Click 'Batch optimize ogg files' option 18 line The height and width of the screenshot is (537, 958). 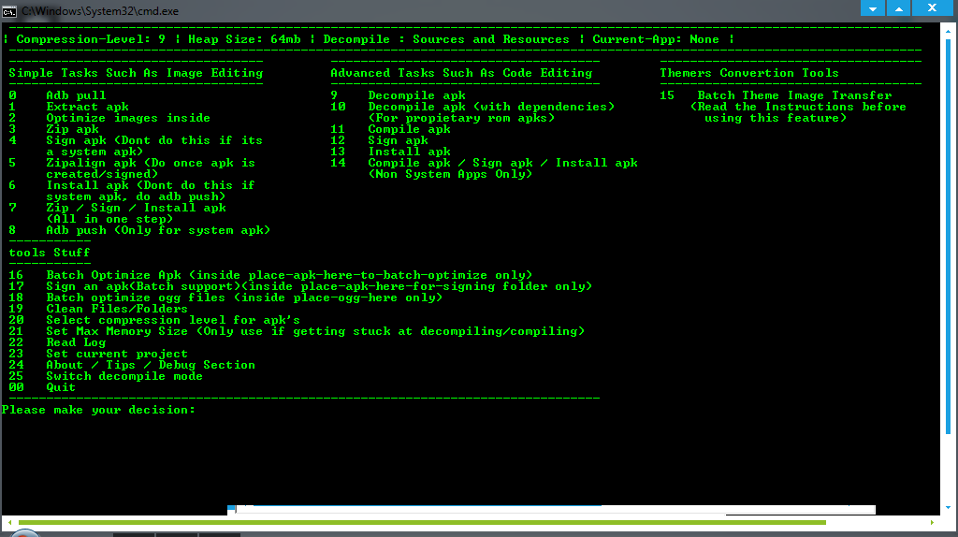point(244,298)
